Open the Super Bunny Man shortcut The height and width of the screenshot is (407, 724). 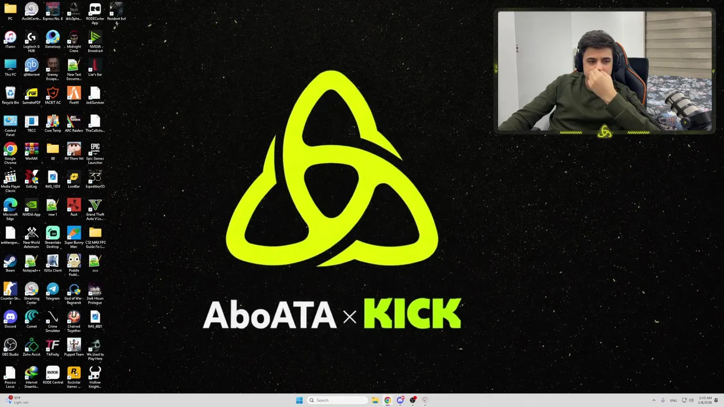pyautogui.click(x=74, y=238)
